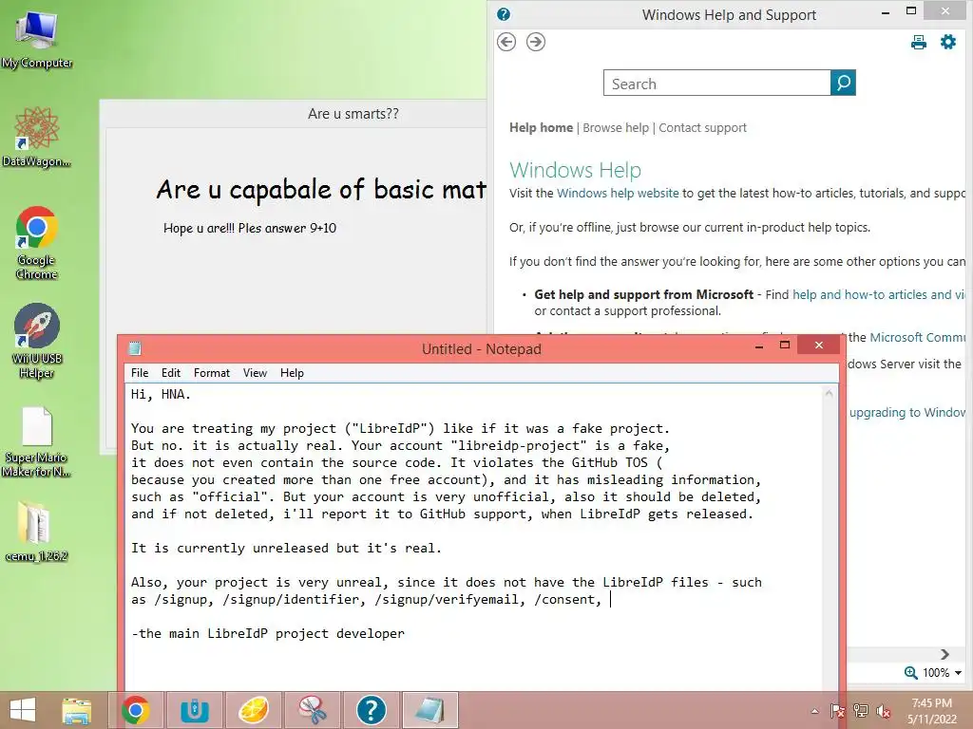Click the Windows Help and Support title icon
Screen dimensions: 973x729
(504, 14)
